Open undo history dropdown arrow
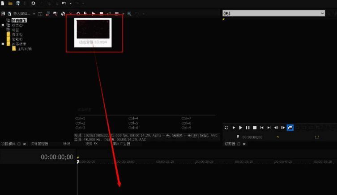The image size is (337, 195). [x=71, y=4]
